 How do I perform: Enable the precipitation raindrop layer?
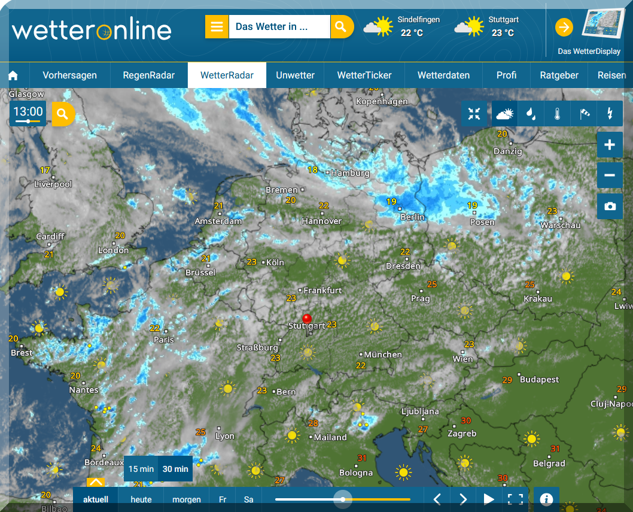click(x=531, y=114)
